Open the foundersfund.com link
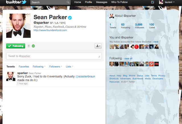The image size is (182, 124). pyautogui.click(x=50, y=30)
